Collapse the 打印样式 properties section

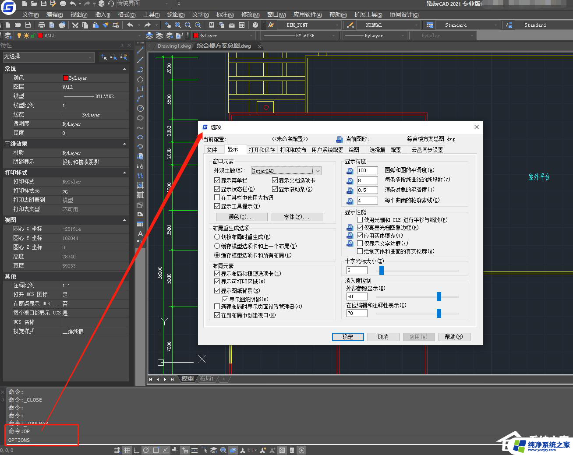pyautogui.click(x=125, y=173)
